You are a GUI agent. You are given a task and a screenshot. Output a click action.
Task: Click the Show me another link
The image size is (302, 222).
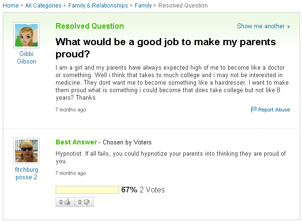coord(263,26)
